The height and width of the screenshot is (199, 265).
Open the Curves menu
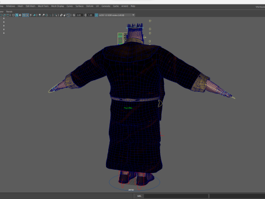(70, 6)
